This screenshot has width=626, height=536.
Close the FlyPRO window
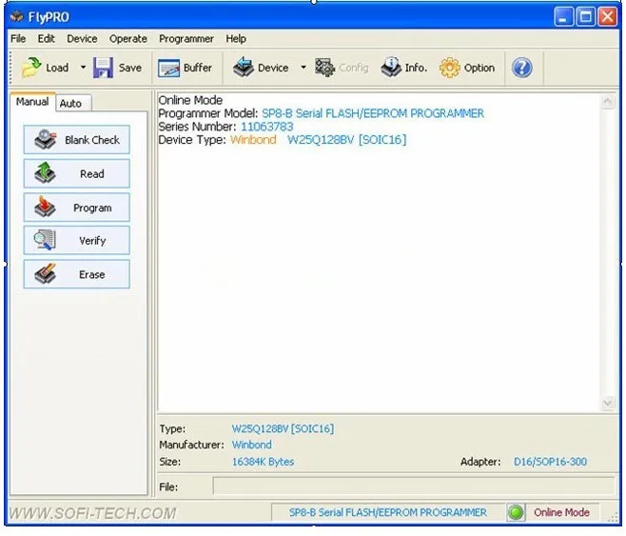pos(607,17)
